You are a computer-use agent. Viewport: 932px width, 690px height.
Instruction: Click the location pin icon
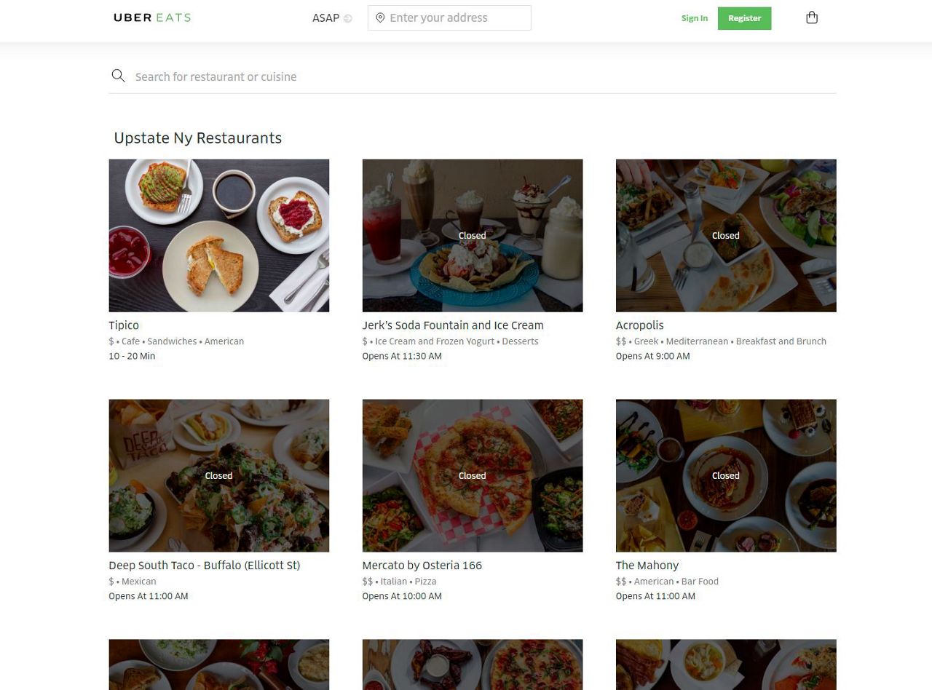pyautogui.click(x=380, y=18)
